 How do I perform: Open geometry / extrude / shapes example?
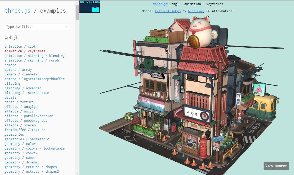31,167
